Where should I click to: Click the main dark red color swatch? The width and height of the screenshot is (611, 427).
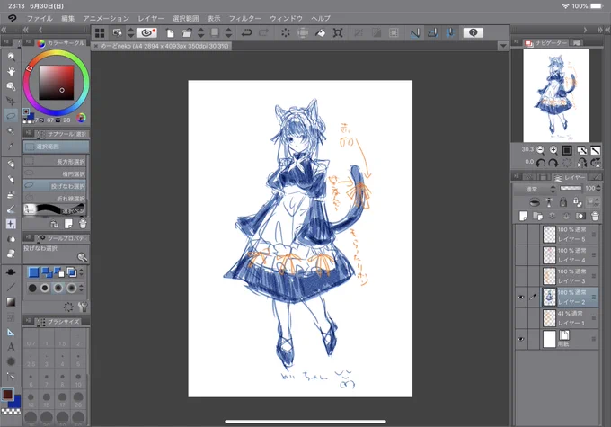tap(7, 395)
